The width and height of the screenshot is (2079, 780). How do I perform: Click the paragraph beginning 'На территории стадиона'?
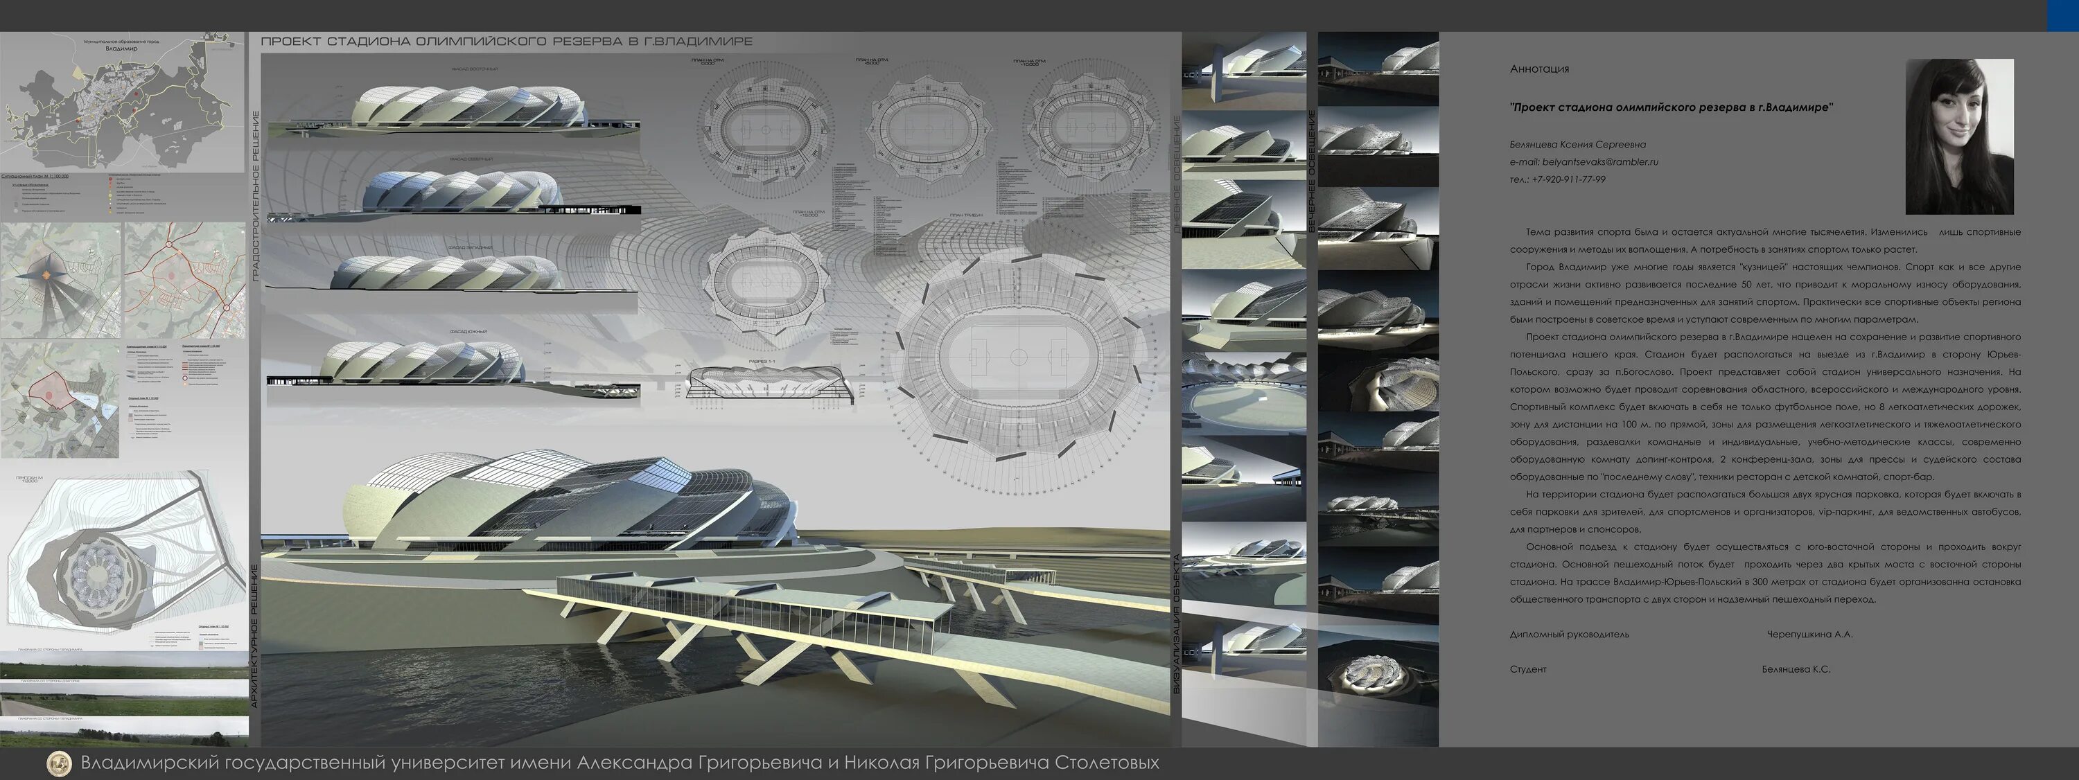(1765, 512)
